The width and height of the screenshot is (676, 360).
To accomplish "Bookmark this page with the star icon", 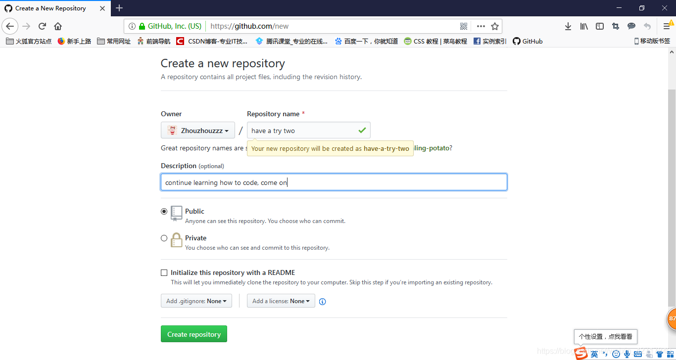I will point(494,26).
